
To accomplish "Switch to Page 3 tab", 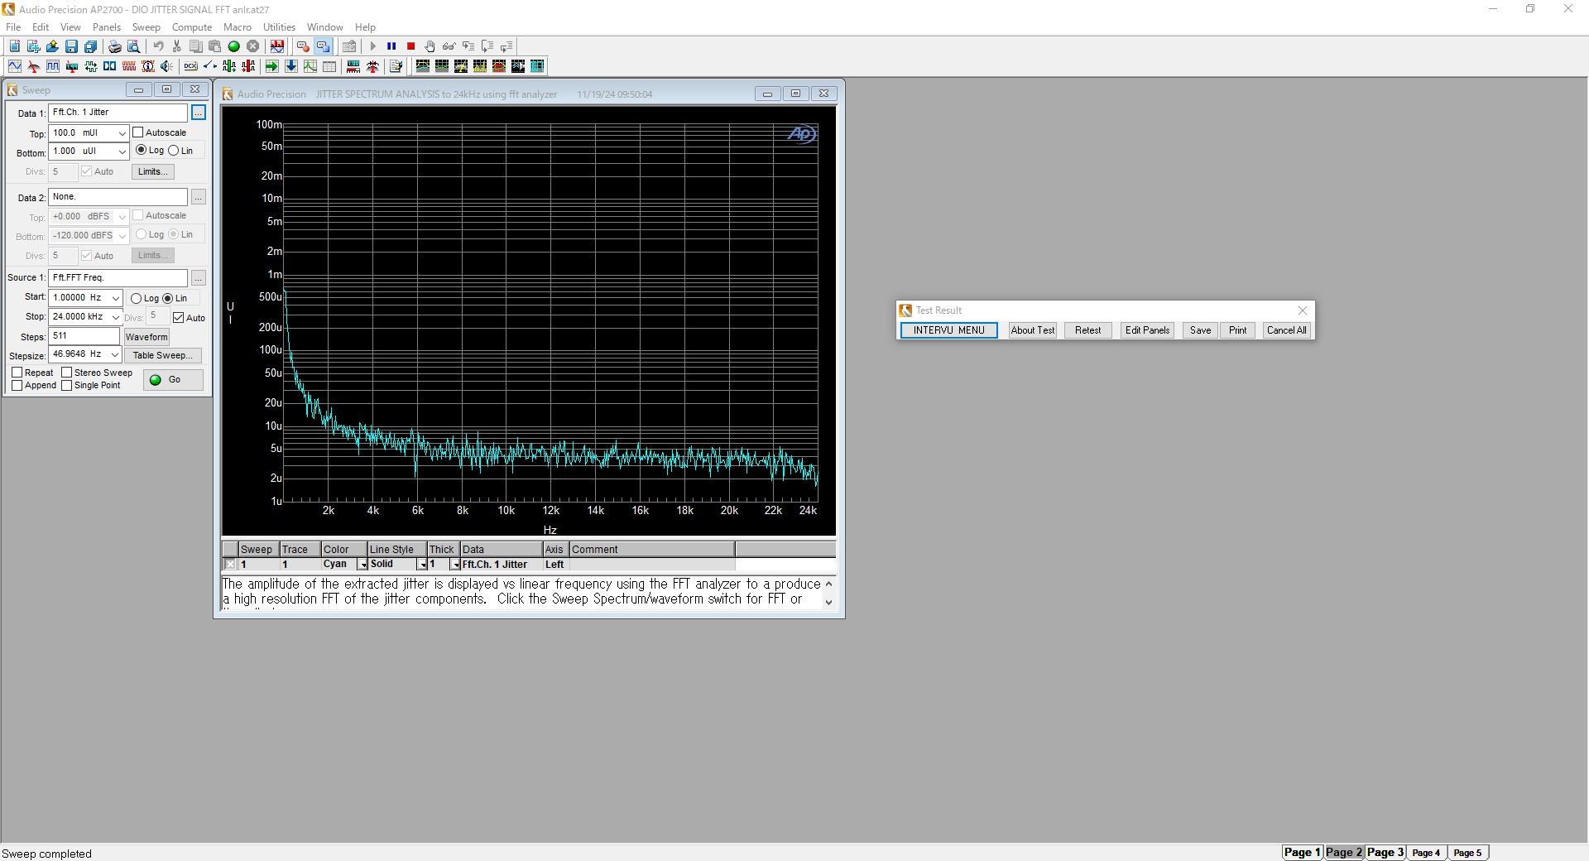I will pyautogui.click(x=1385, y=852).
